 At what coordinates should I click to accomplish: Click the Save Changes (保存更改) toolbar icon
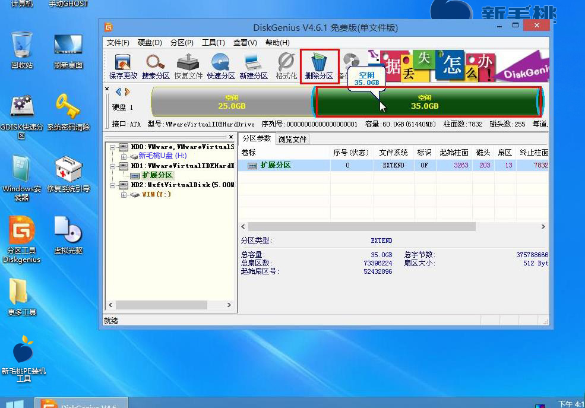123,67
